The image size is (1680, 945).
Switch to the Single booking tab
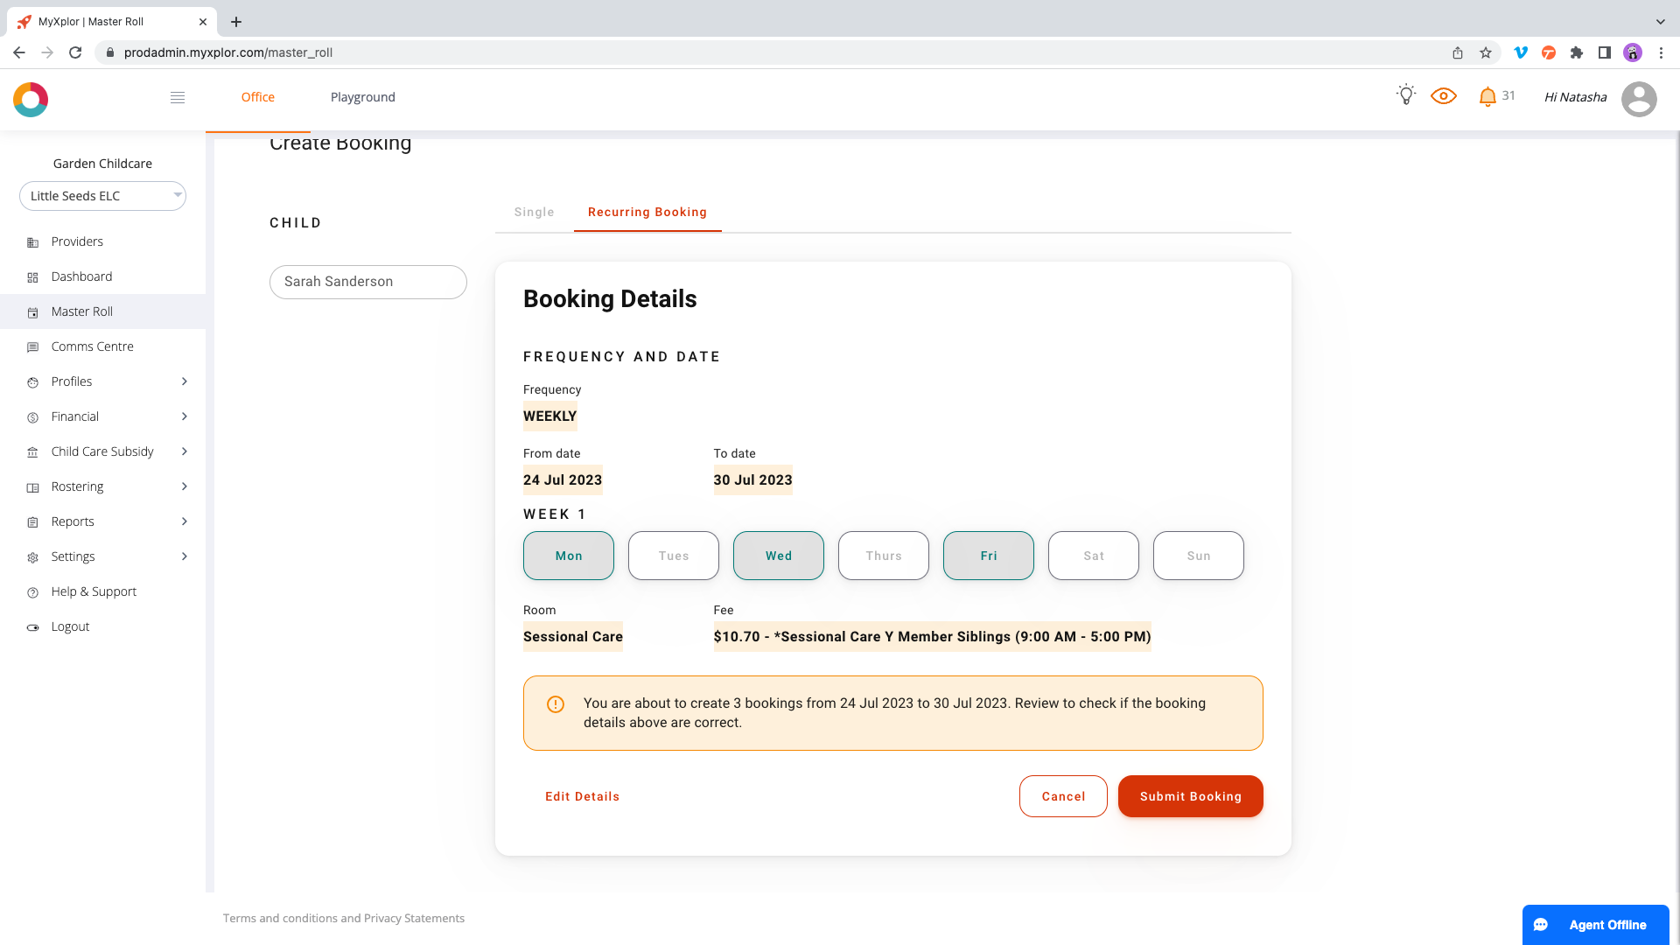point(534,212)
